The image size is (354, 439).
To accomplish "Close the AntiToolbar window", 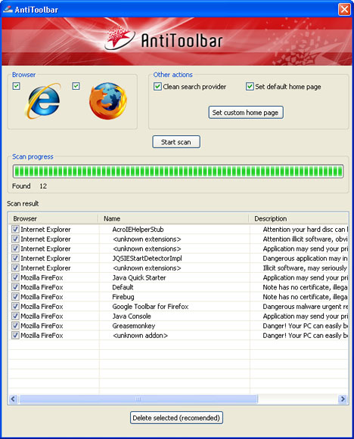I will pyautogui.click(x=344, y=10).
